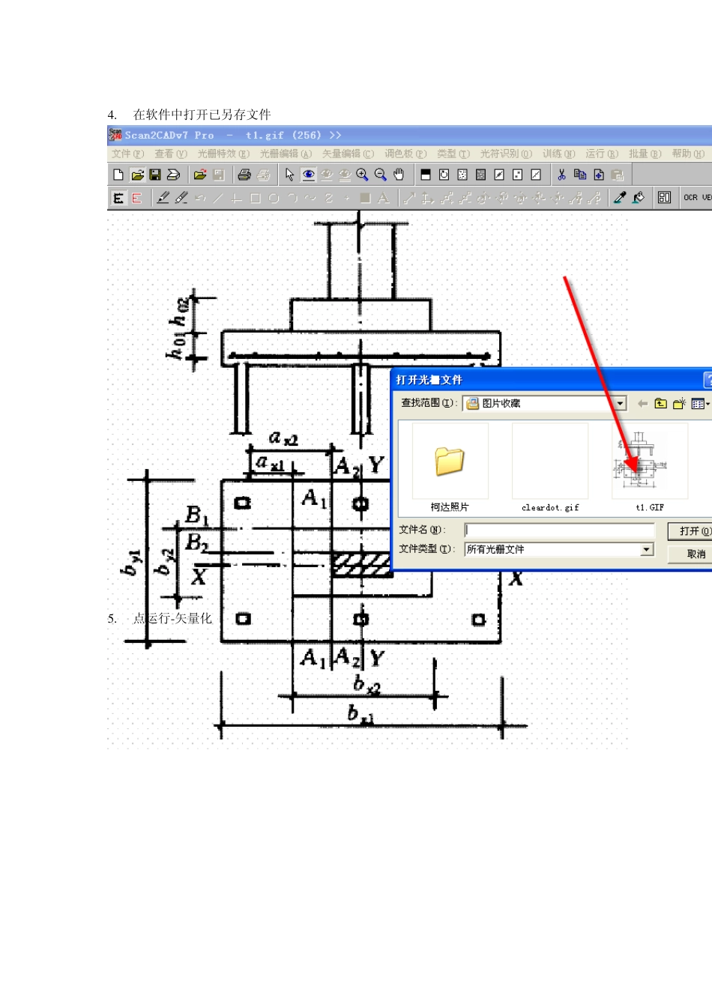Select the arrow pointer tool
The image size is (712, 1007).
[x=290, y=175]
